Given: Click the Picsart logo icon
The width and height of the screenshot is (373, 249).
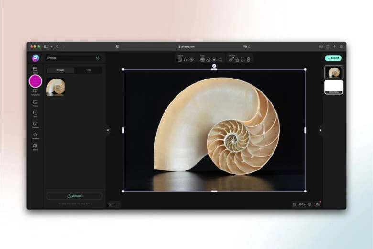Looking at the screenshot, I should (35, 58).
